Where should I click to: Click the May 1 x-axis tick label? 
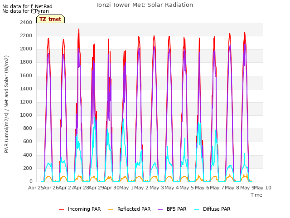pyautogui.click(x=127, y=188)
